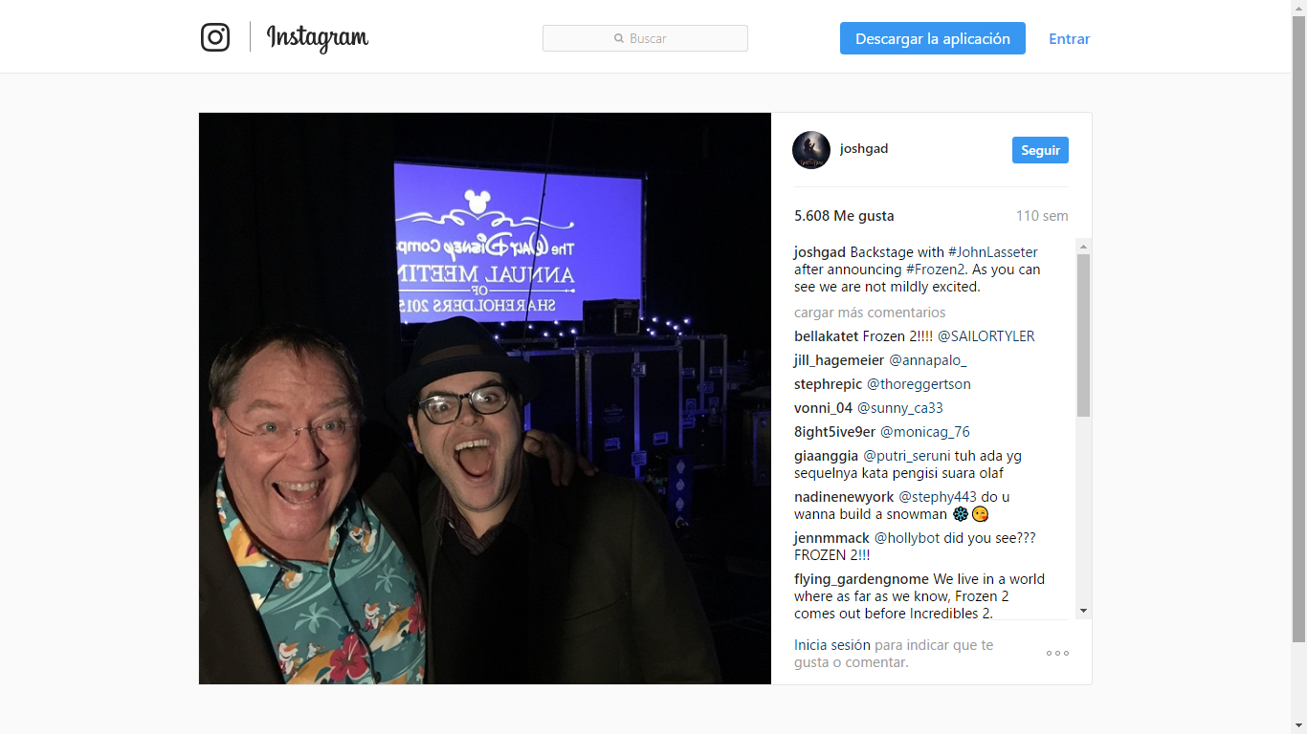Open the Instagram wordmark home link
Screen dimensions: 1307x734
(317, 38)
